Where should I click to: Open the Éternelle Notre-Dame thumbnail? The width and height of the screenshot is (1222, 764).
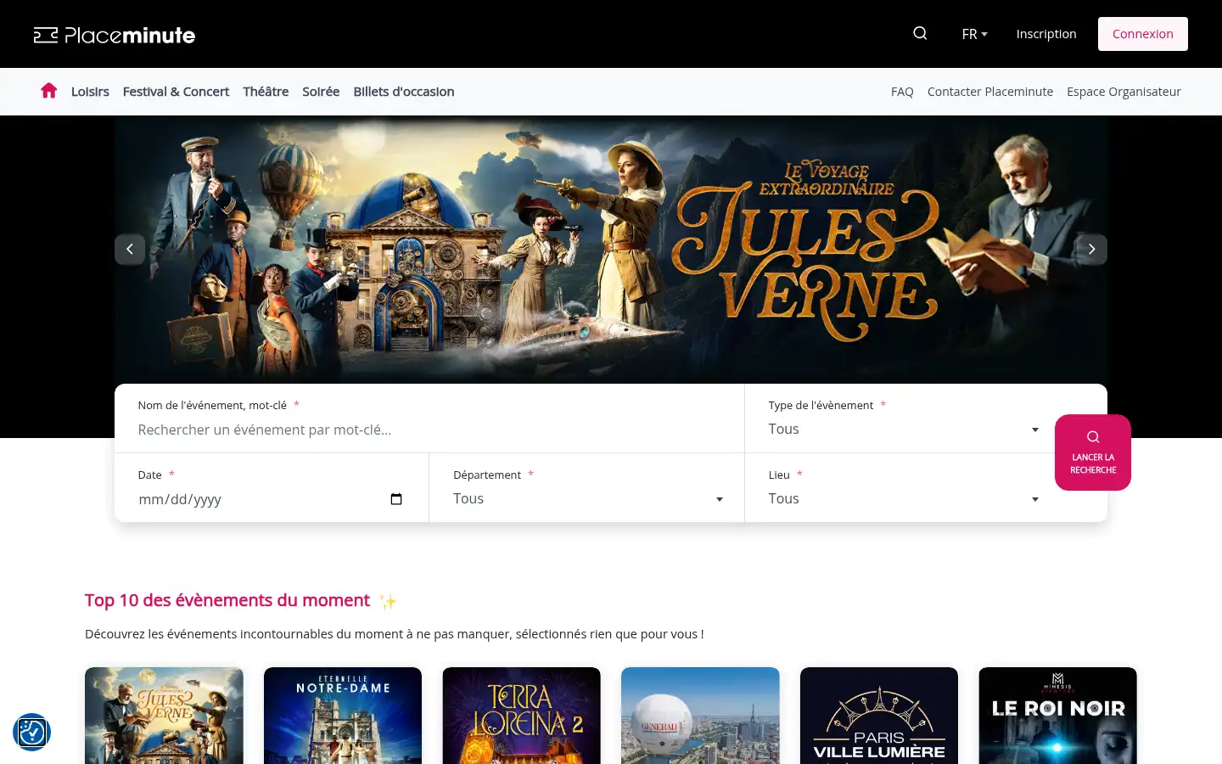(343, 716)
